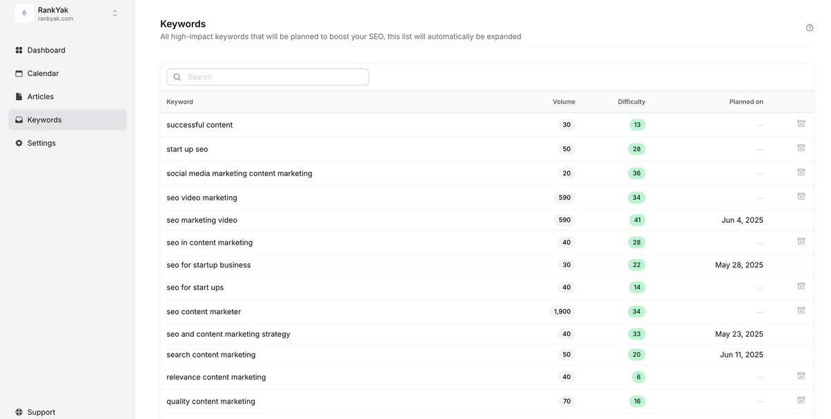Open Support from sidebar bottom
Image resolution: width=831 pixels, height=419 pixels.
tap(41, 412)
